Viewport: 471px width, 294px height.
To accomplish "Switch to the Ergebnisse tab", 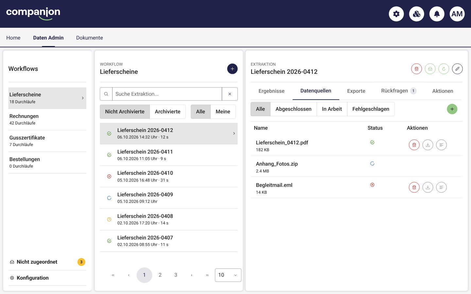I will pos(271,91).
